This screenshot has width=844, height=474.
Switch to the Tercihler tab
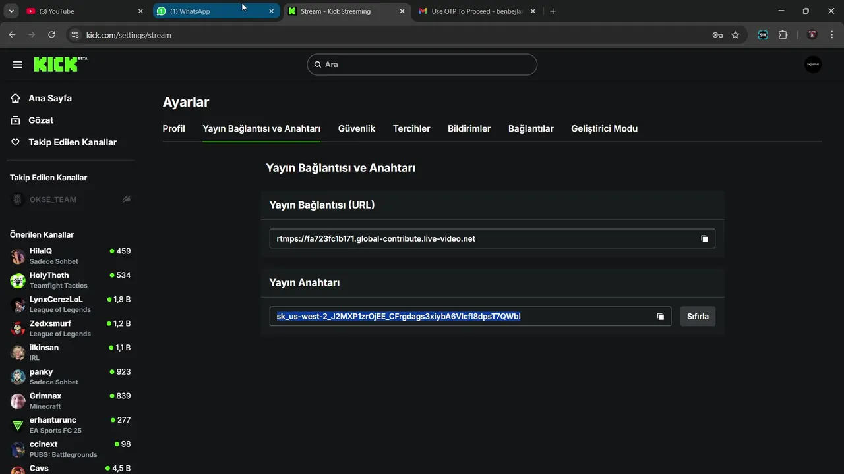(411, 128)
